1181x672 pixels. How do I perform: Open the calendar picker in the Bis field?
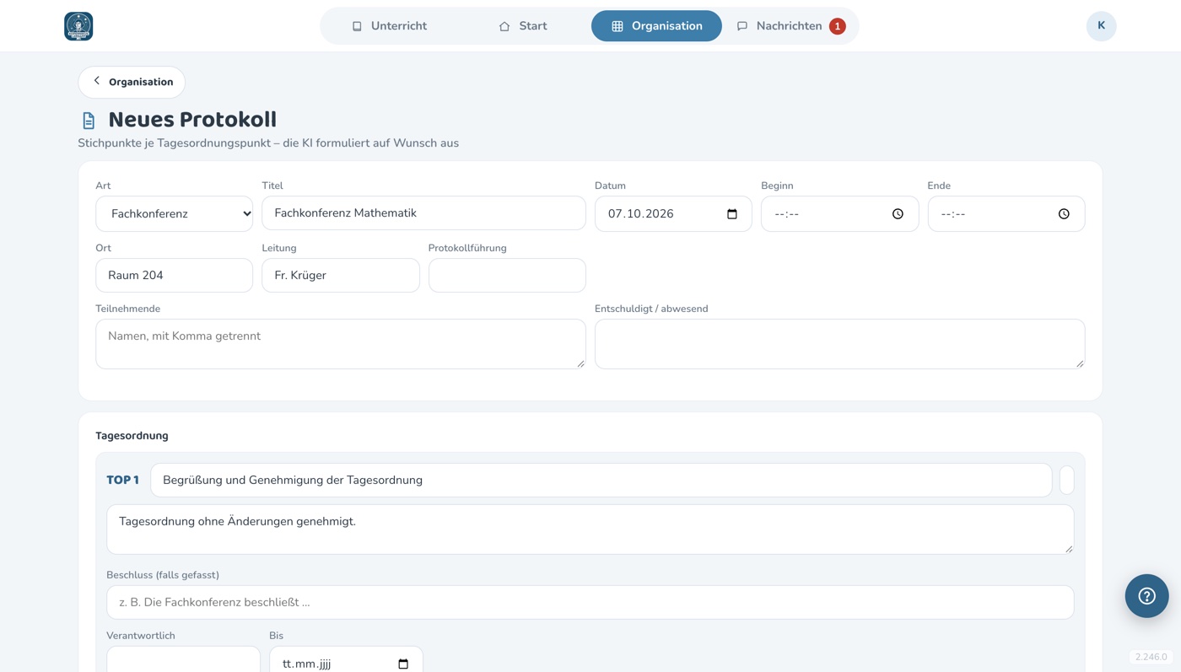coord(403,664)
